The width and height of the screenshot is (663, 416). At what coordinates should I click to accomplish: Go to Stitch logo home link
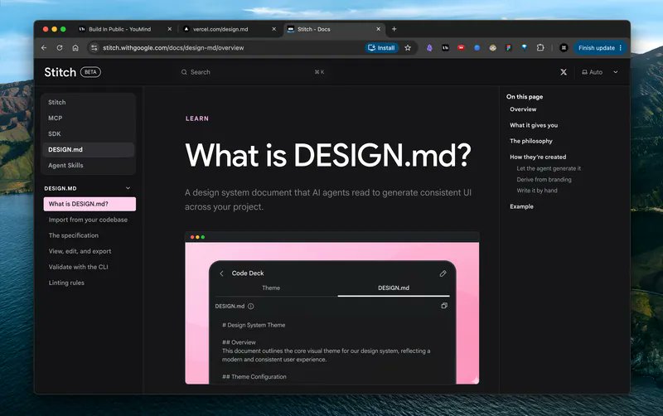point(60,72)
